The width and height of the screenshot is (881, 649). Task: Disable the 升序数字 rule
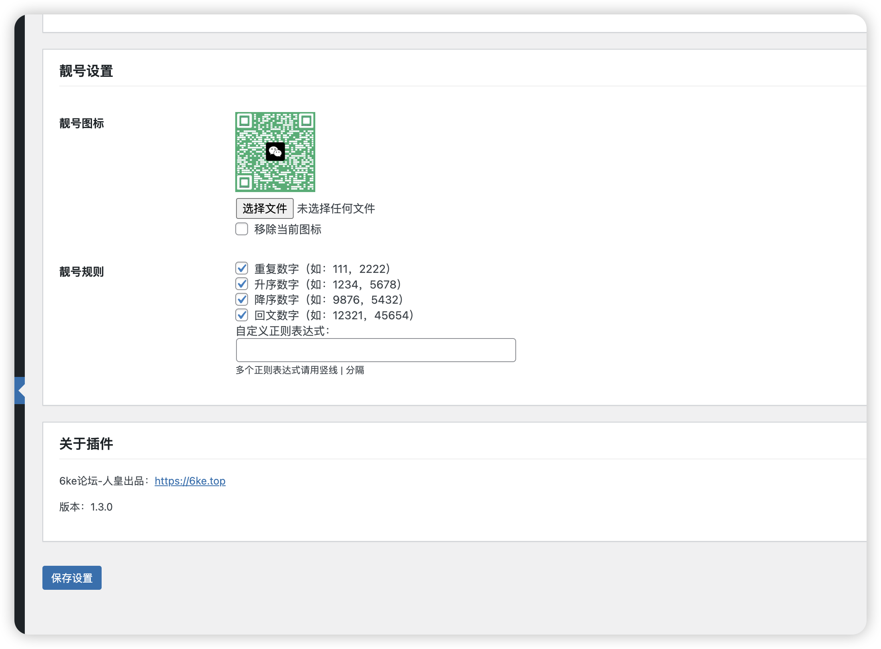pos(242,284)
